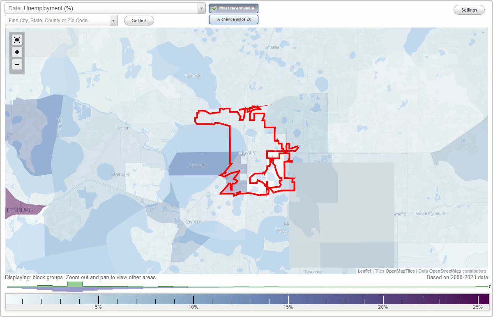Click the Find City, State, County field
493x317 pixels.
point(58,21)
